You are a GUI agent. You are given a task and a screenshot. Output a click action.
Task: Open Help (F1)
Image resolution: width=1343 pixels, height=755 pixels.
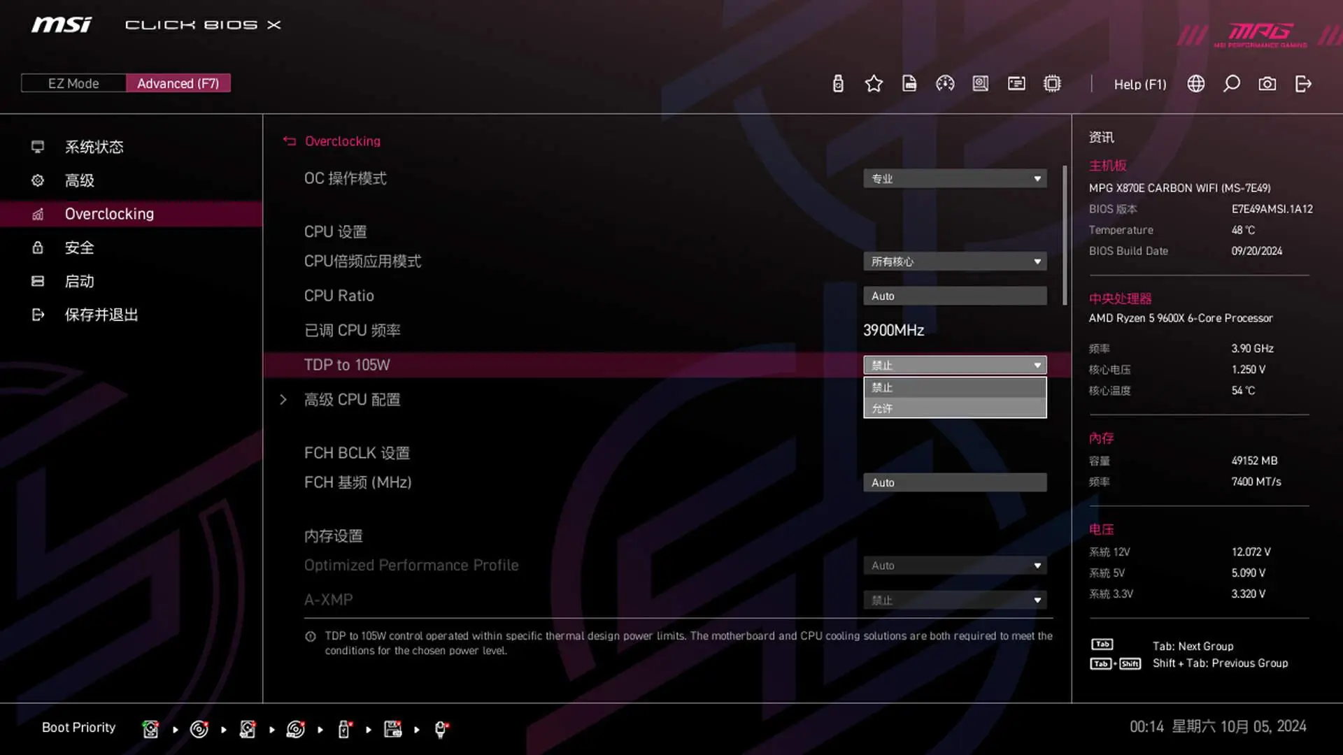click(1140, 84)
